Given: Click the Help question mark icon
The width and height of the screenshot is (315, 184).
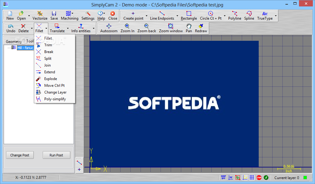Looking at the screenshot, I should pos(100,13).
